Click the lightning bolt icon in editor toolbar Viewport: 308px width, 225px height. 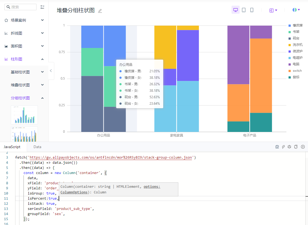[283, 147]
